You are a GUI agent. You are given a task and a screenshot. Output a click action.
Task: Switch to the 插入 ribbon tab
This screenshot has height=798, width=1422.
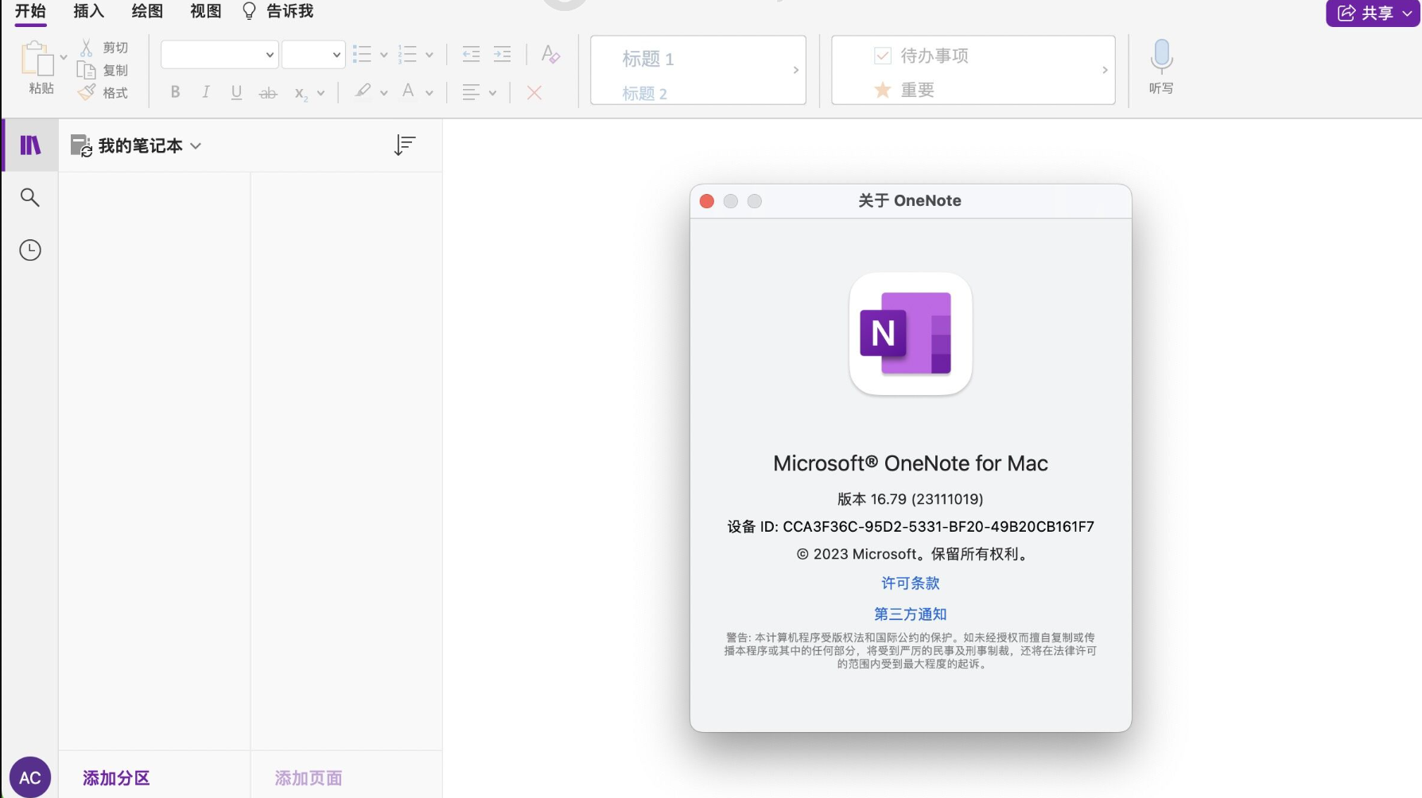[x=87, y=11]
